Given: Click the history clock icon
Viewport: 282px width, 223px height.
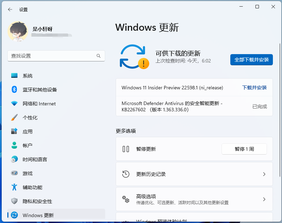Looking at the screenshot, I should coord(126,174).
